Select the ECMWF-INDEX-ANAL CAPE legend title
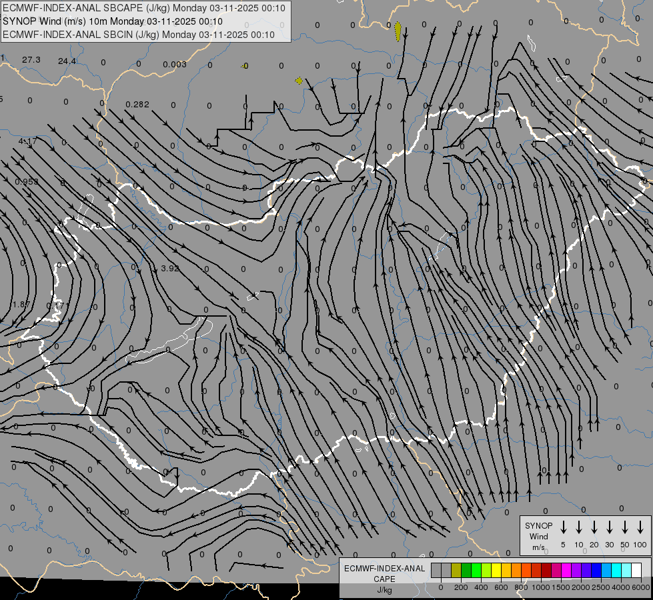The height and width of the screenshot is (600, 653). [384, 579]
